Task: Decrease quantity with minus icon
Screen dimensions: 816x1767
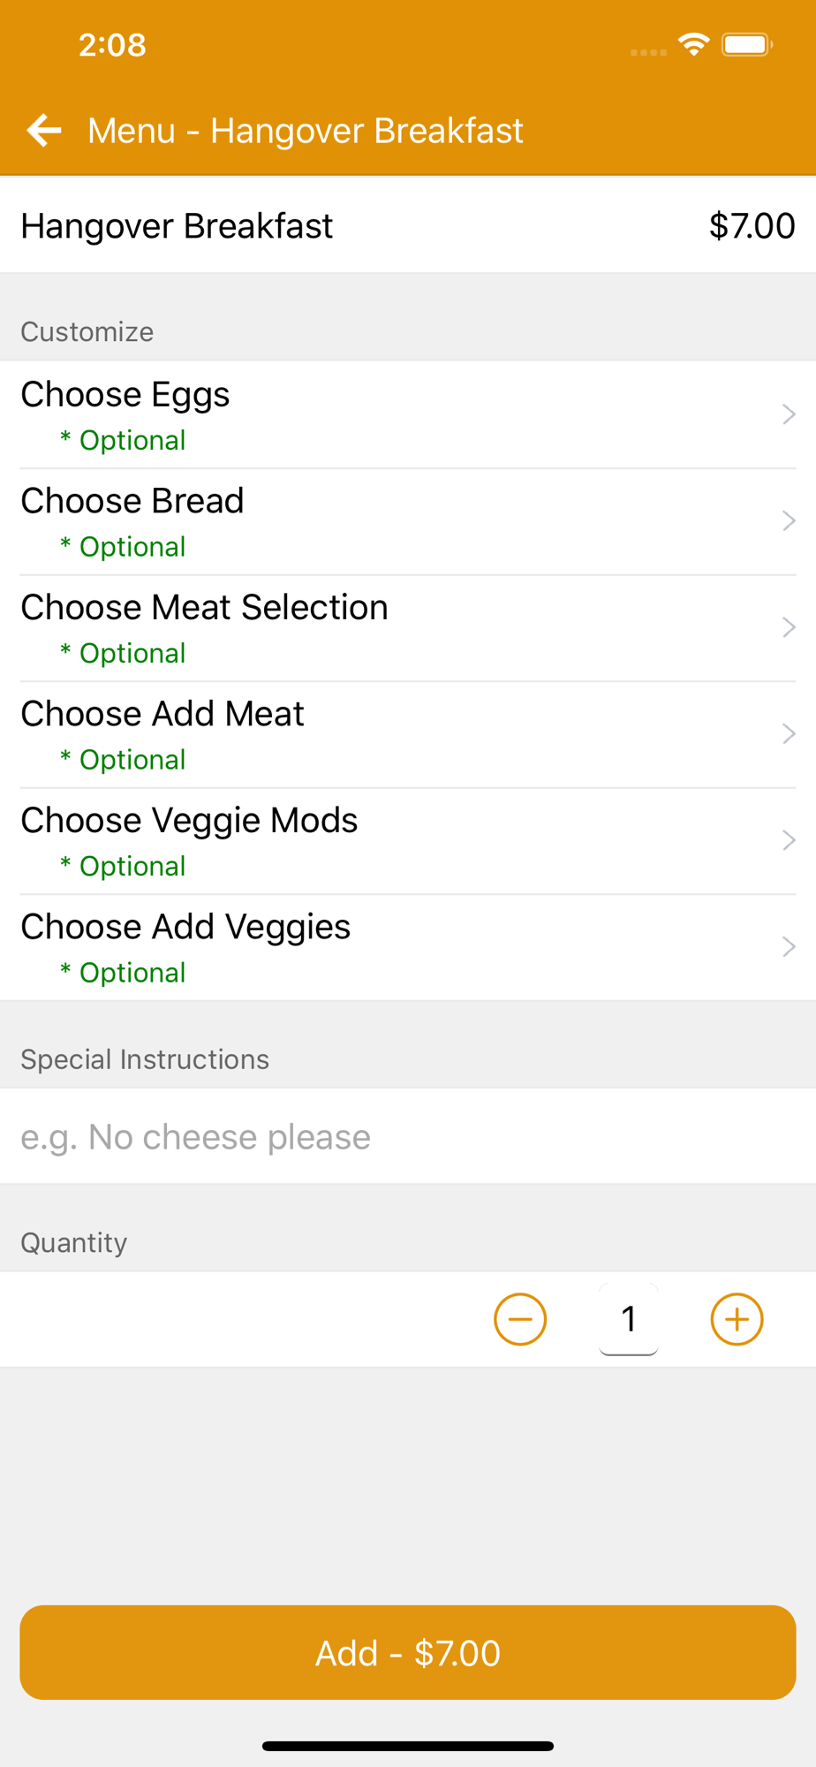Action: [x=520, y=1319]
